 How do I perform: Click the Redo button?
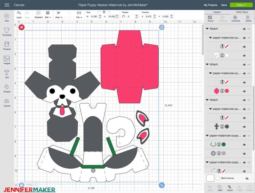pyautogui.click(x=27, y=15)
